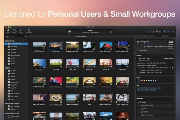The height and width of the screenshot is (120, 180).
Task: Click the far-right toolbar icon
Action: point(173,31)
